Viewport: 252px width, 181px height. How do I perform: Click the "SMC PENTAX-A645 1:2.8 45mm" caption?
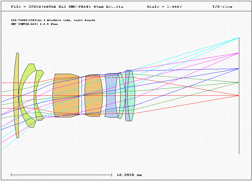click(x=34, y=24)
